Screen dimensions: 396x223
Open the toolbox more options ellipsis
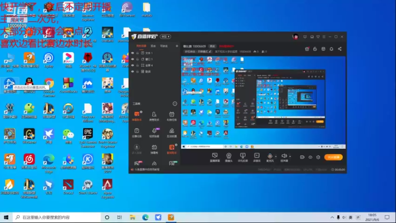[x=175, y=104]
